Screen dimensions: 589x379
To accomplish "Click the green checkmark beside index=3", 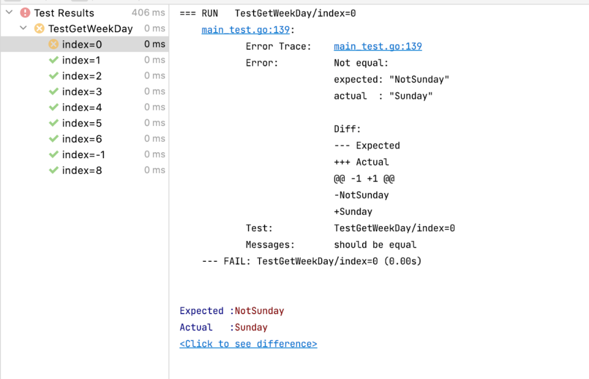I will 53,92.
